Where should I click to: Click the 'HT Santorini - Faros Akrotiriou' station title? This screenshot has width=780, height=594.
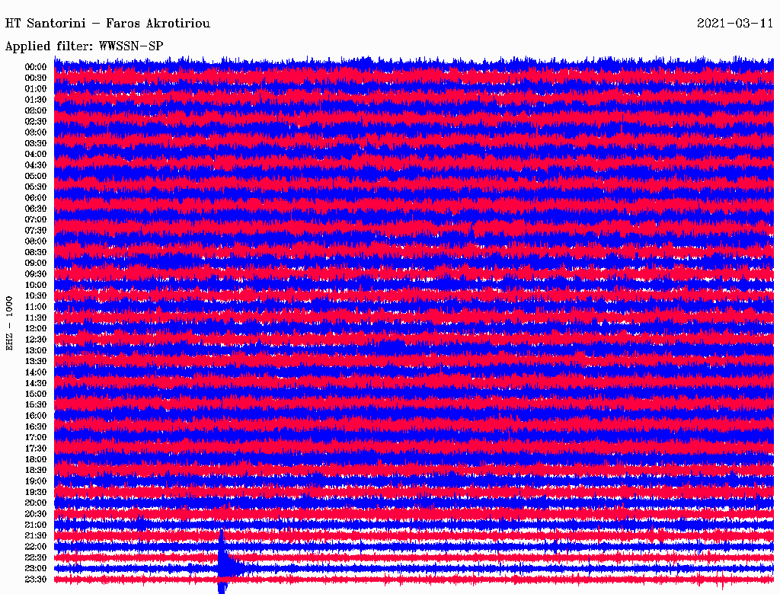click(107, 24)
